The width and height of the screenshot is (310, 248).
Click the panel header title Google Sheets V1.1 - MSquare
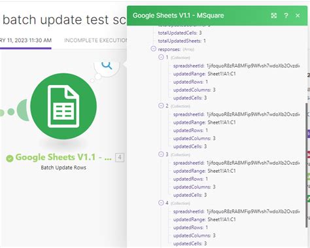coord(179,16)
